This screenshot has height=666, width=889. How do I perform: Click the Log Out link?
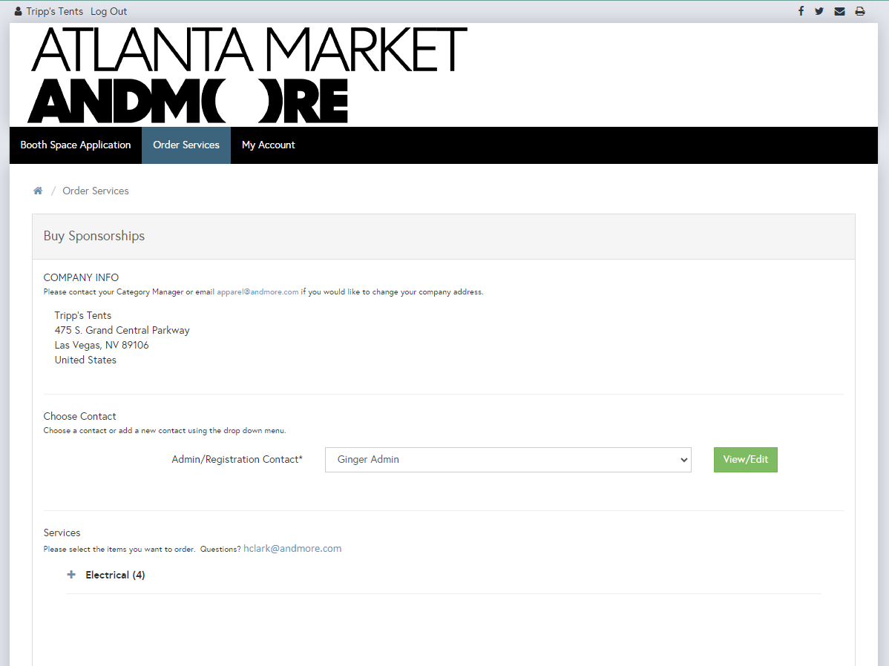click(109, 11)
